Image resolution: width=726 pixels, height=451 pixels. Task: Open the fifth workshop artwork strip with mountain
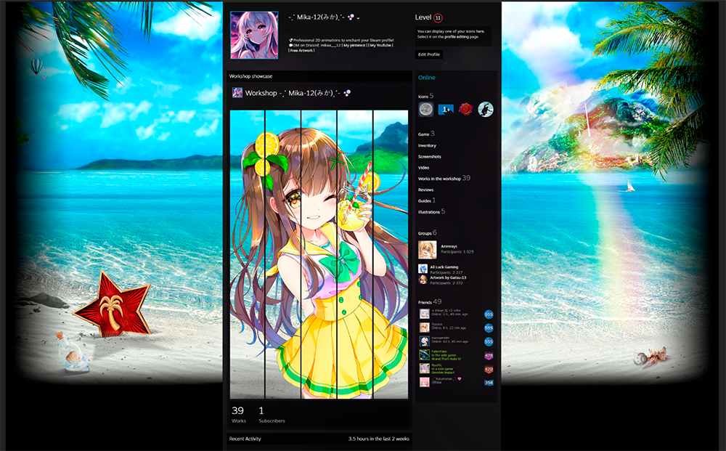click(391, 254)
